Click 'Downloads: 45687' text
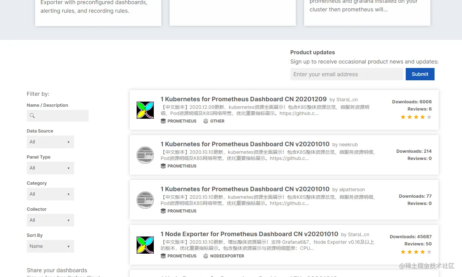 (411, 236)
